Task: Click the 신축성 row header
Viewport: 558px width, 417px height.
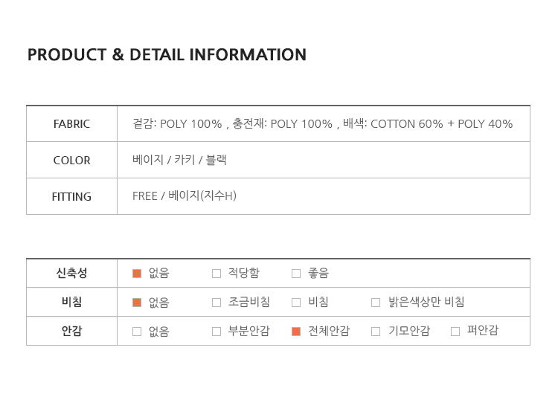Action: [71, 273]
